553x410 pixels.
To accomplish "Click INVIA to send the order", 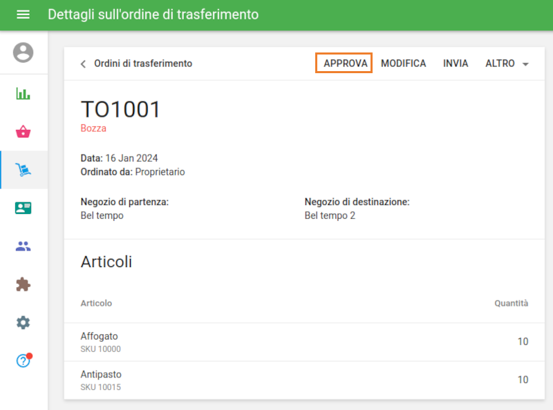I will (455, 63).
